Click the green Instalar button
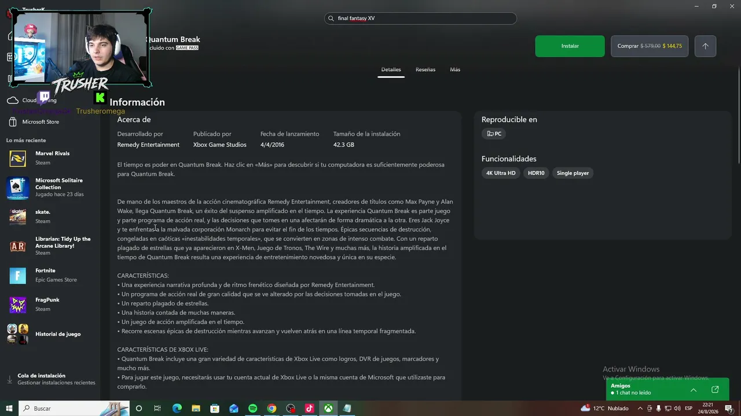Image resolution: width=741 pixels, height=416 pixels. tap(570, 46)
